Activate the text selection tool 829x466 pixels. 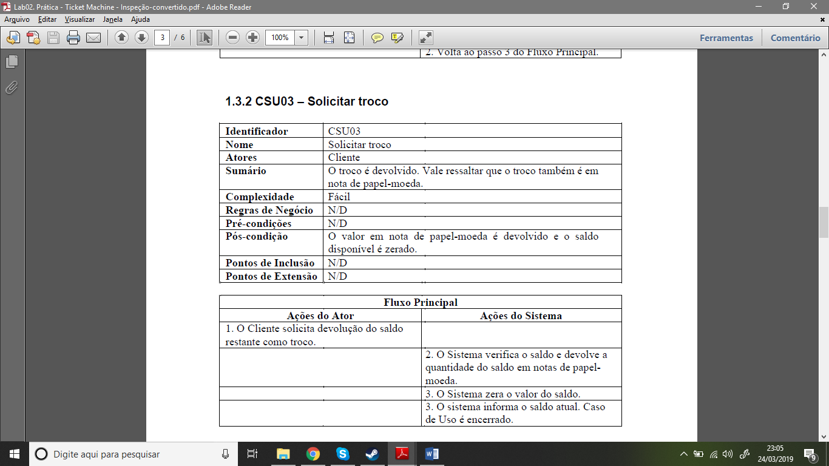[x=205, y=38]
